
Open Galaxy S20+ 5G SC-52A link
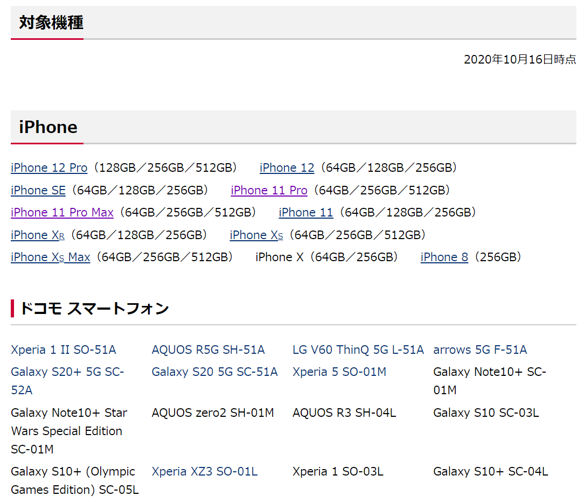[67, 381]
